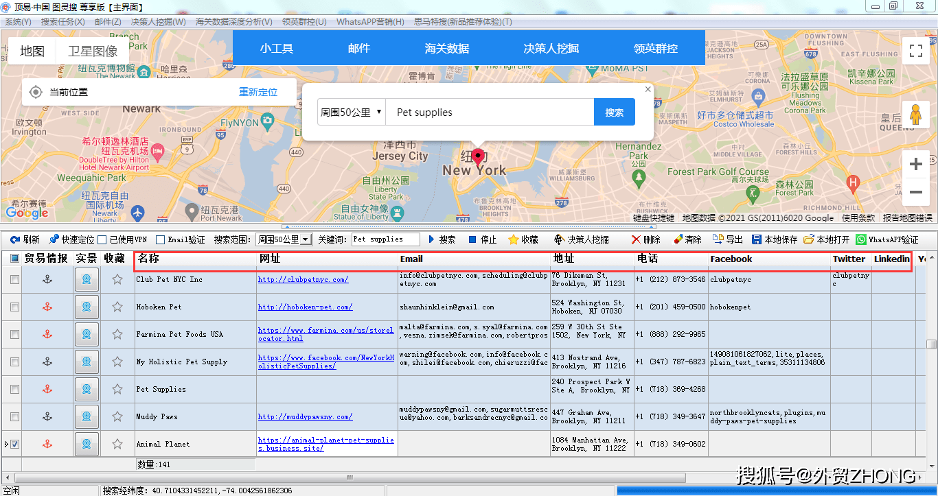This screenshot has width=938, height=496.
Task: Check the Hoboken Pet row checkbox
Action: tap(14, 307)
